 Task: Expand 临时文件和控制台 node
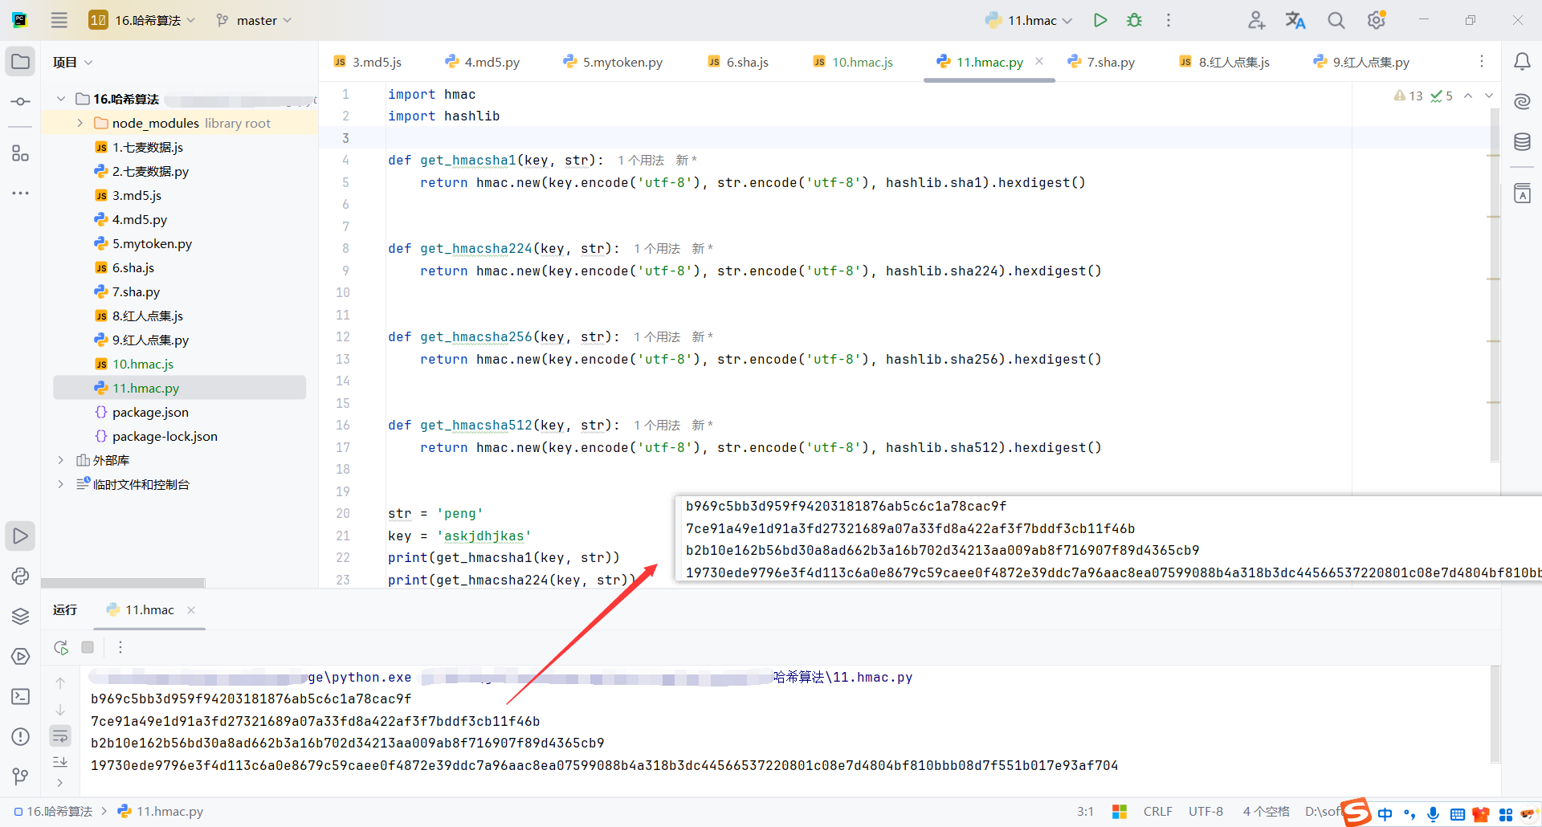[61, 484]
